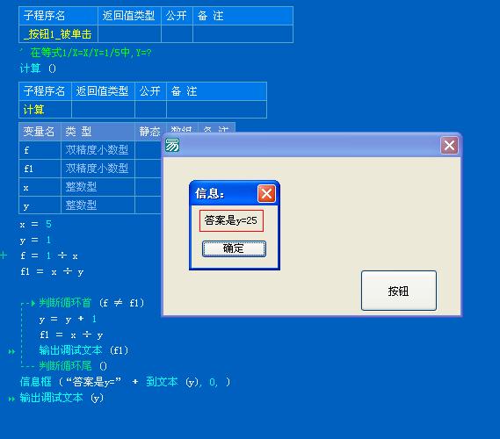The image size is (500, 439).
Task: Click the variable name x cell
Action: (x=40, y=187)
